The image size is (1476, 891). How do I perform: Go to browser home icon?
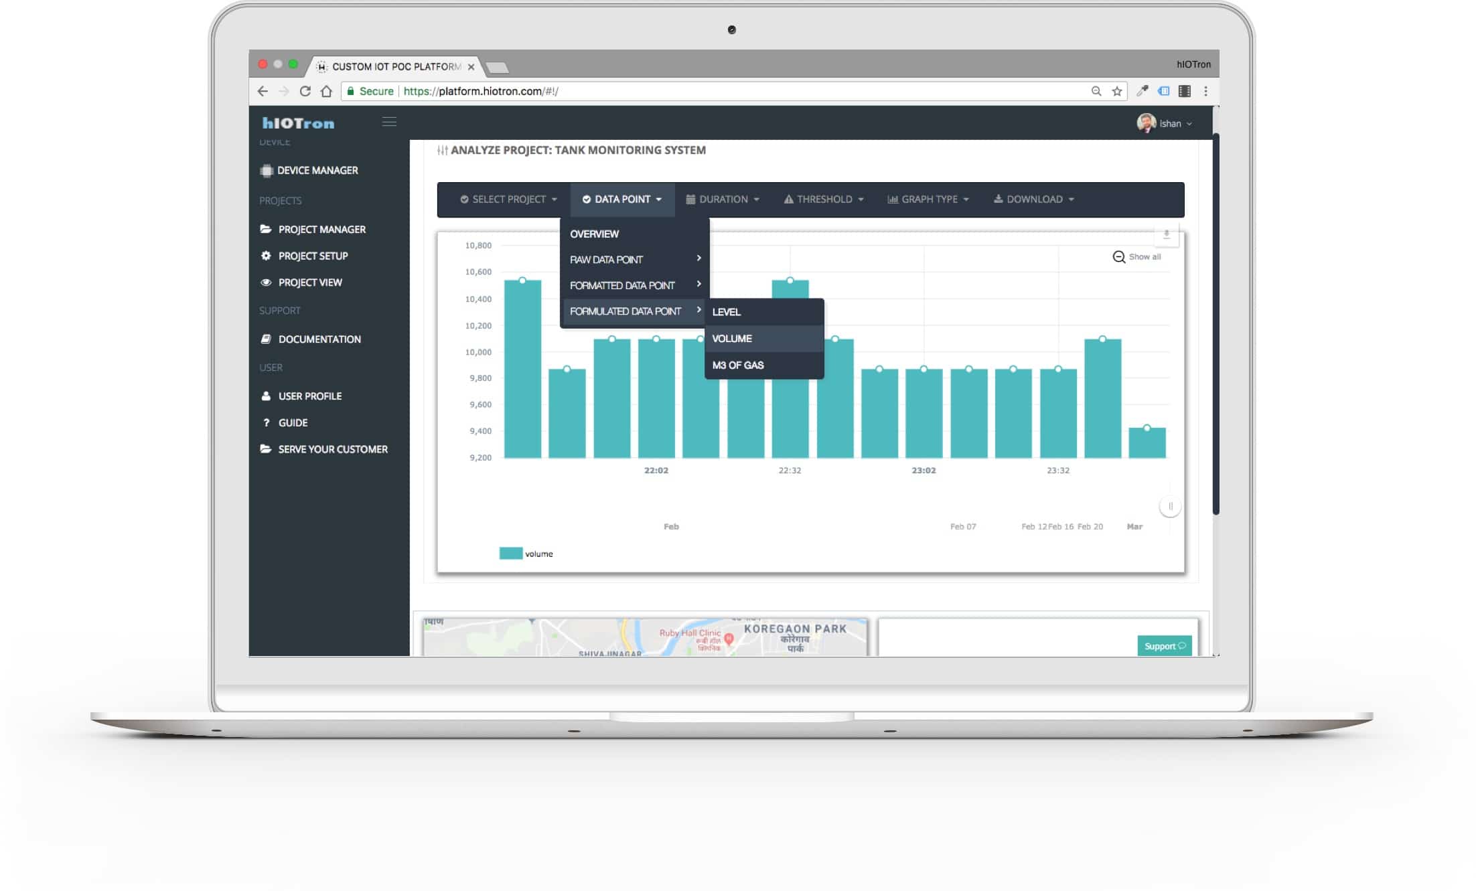tap(326, 91)
